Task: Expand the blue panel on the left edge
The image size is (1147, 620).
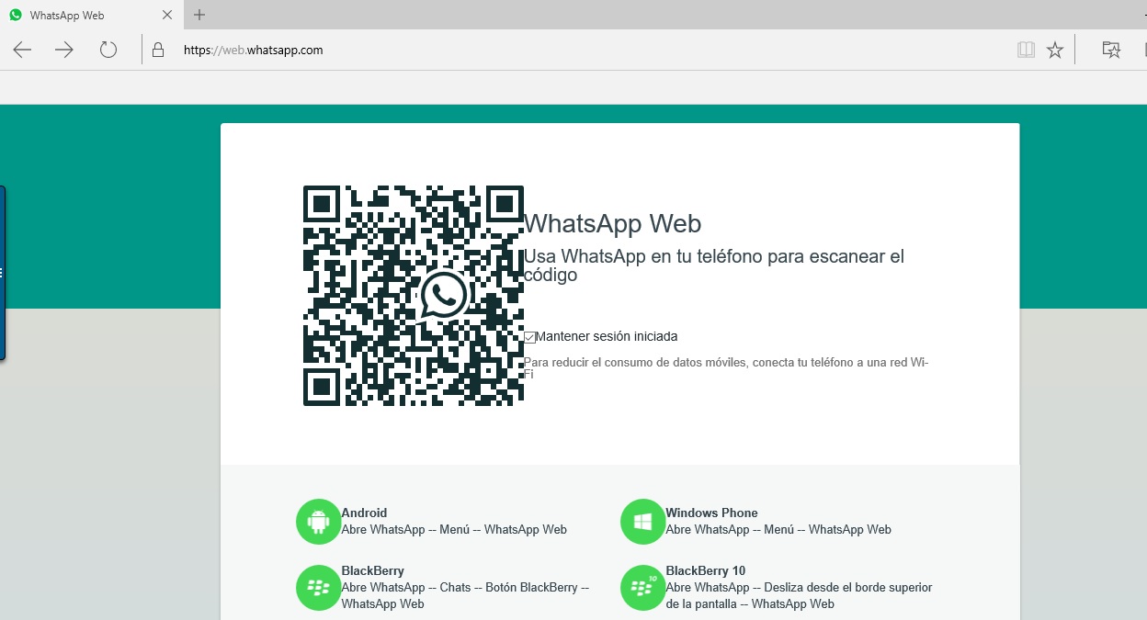Action: 4,272
